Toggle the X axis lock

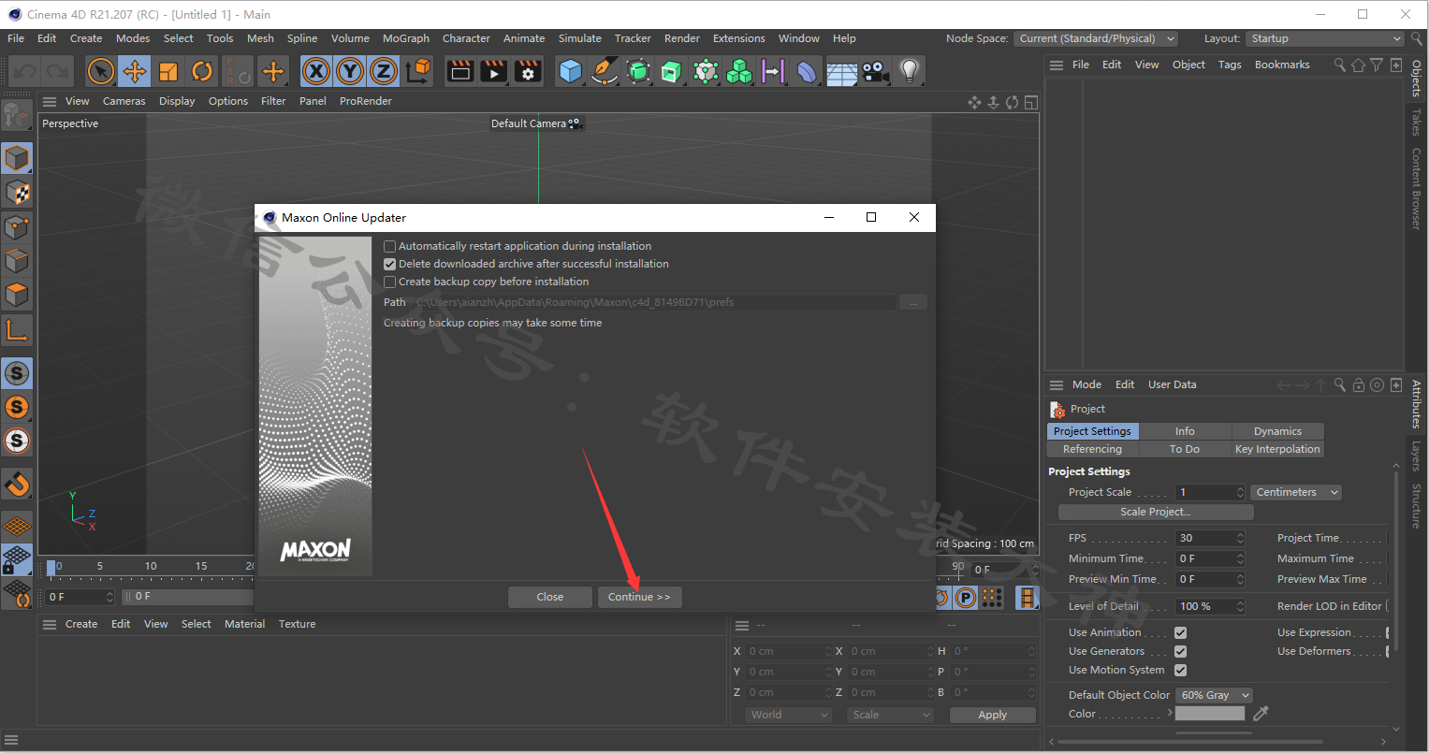pyautogui.click(x=316, y=71)
